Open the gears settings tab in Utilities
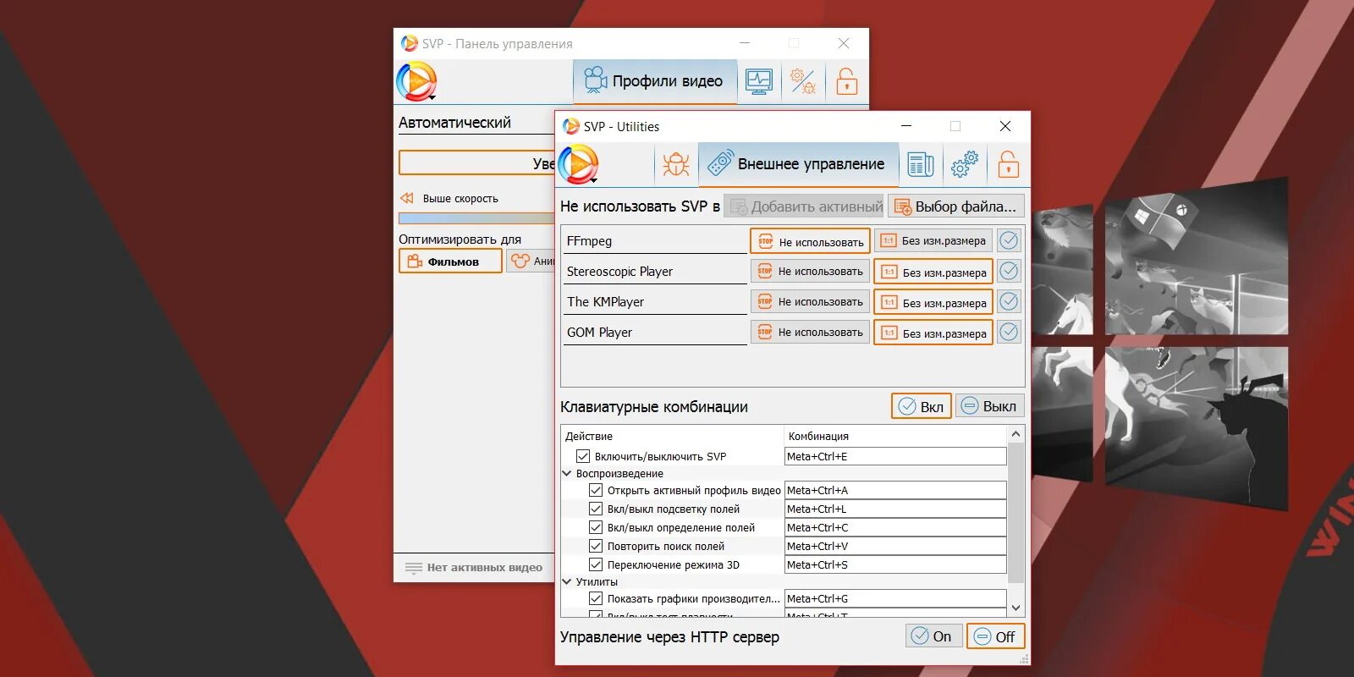The image size is (1354, 677). [x=965, y=164]
